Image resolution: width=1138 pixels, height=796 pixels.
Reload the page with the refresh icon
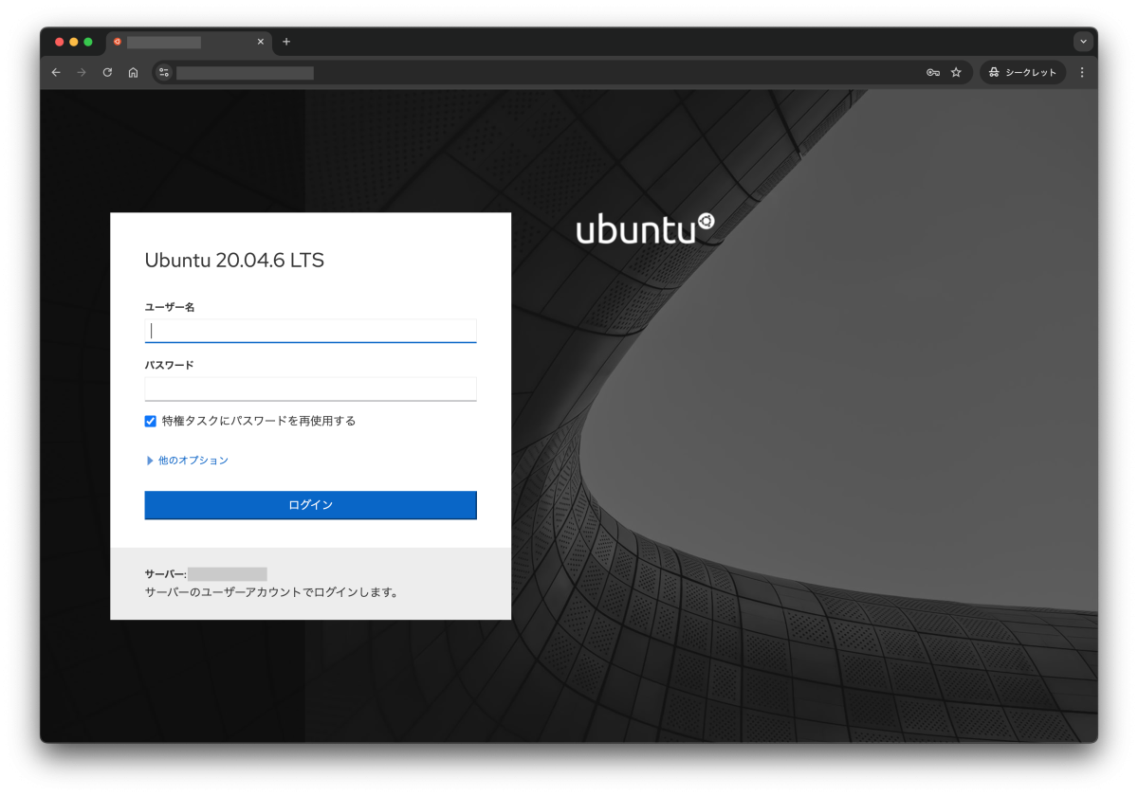tap(107, 72)
